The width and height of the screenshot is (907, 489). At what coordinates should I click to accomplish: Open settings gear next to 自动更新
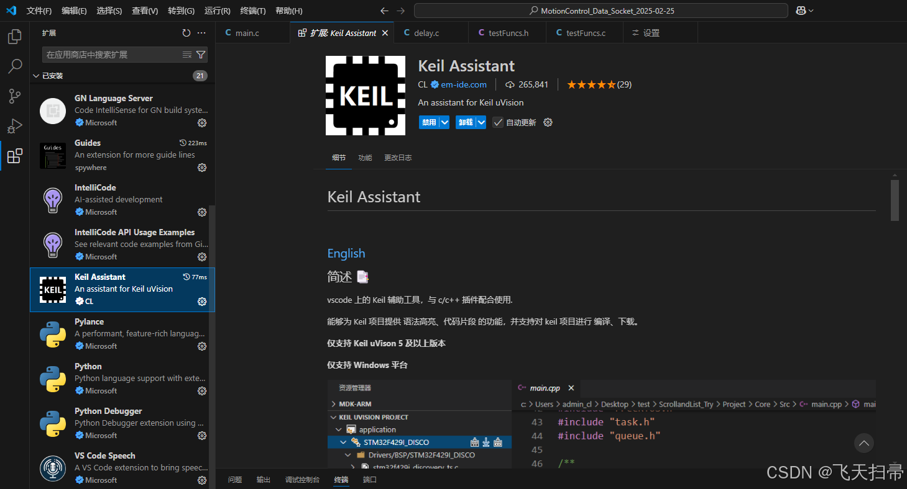coord(548,122)
